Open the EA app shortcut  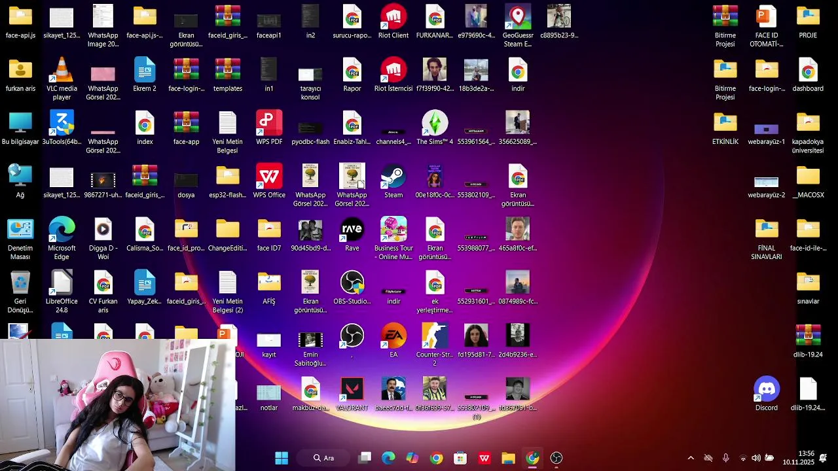coord(393,341)
